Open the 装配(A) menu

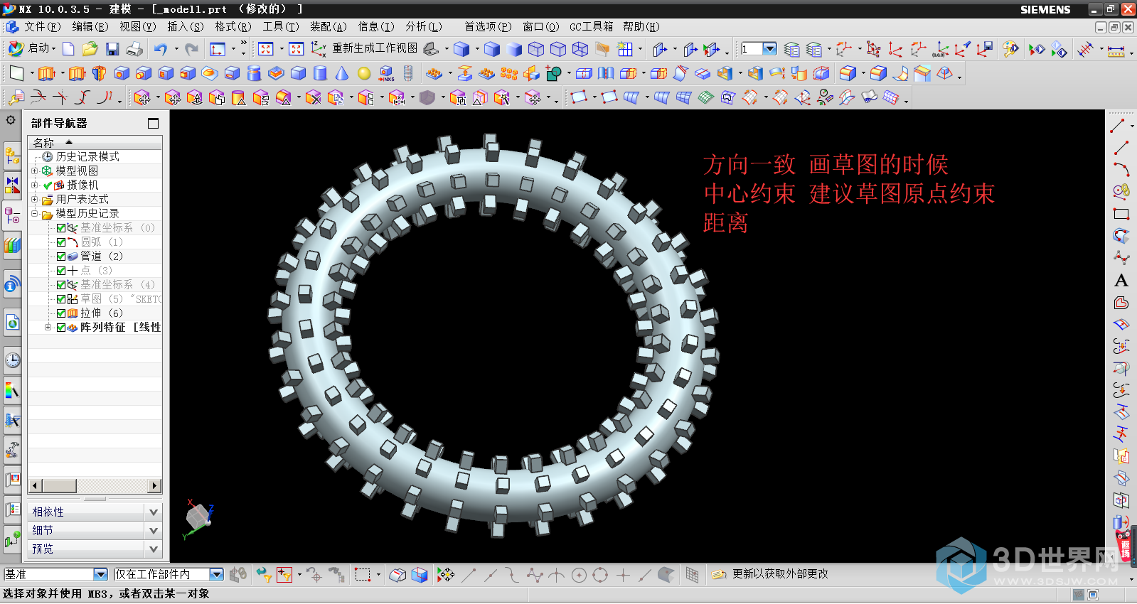tap(329, 26)
